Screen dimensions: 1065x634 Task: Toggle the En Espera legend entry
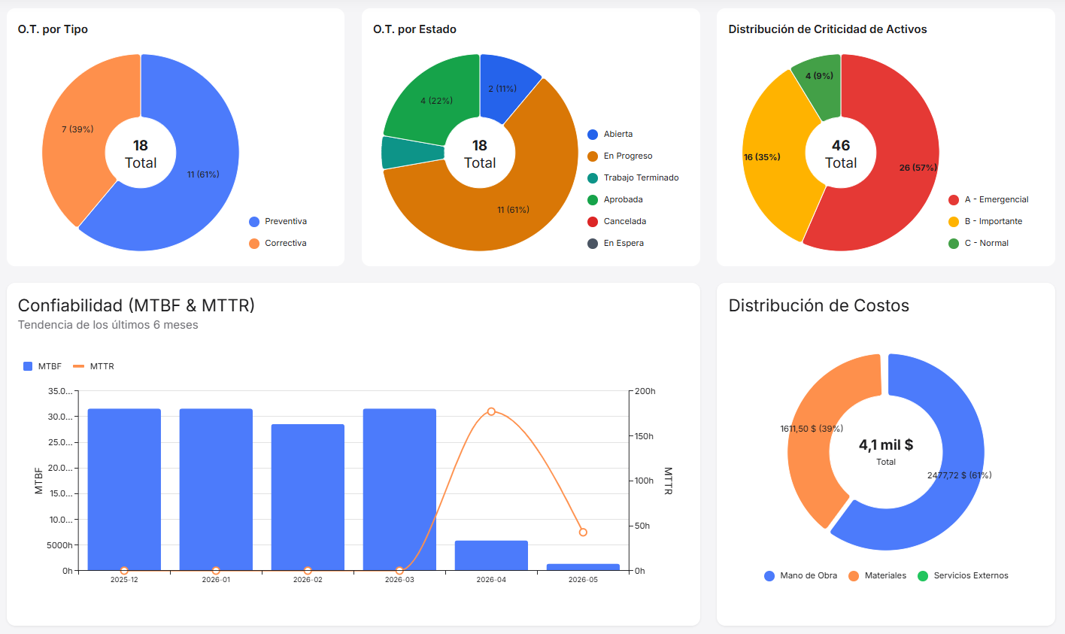click(615, 243)
